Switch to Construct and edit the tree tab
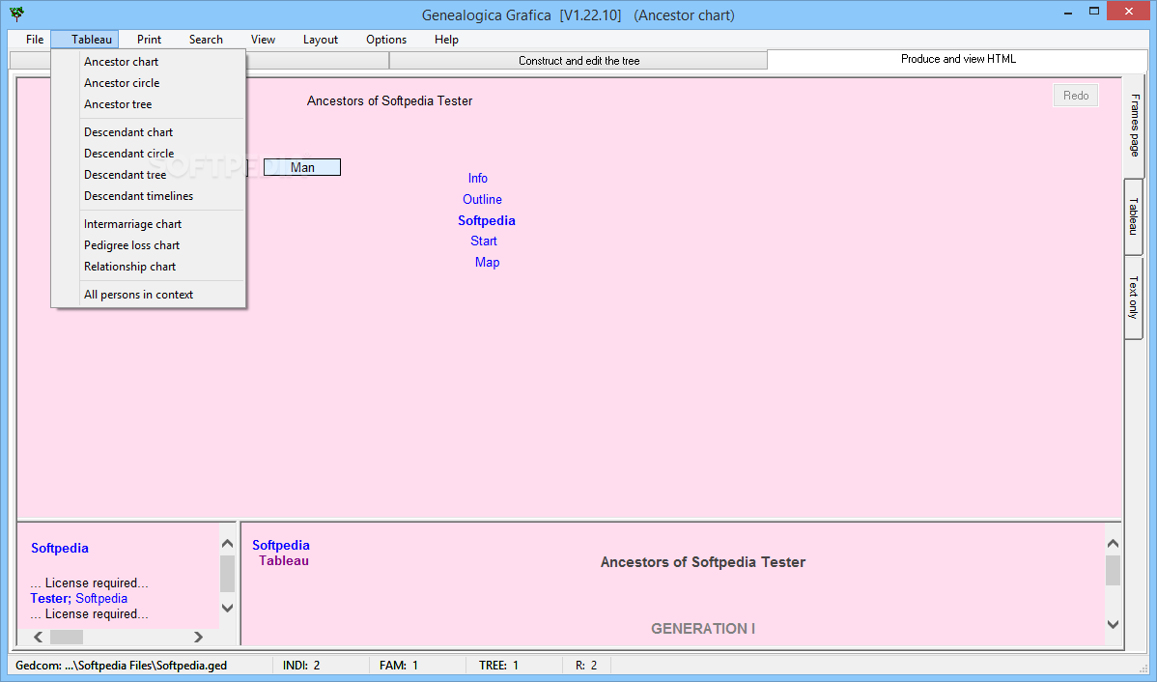The image size is (1157, 682). coord(578,61)
